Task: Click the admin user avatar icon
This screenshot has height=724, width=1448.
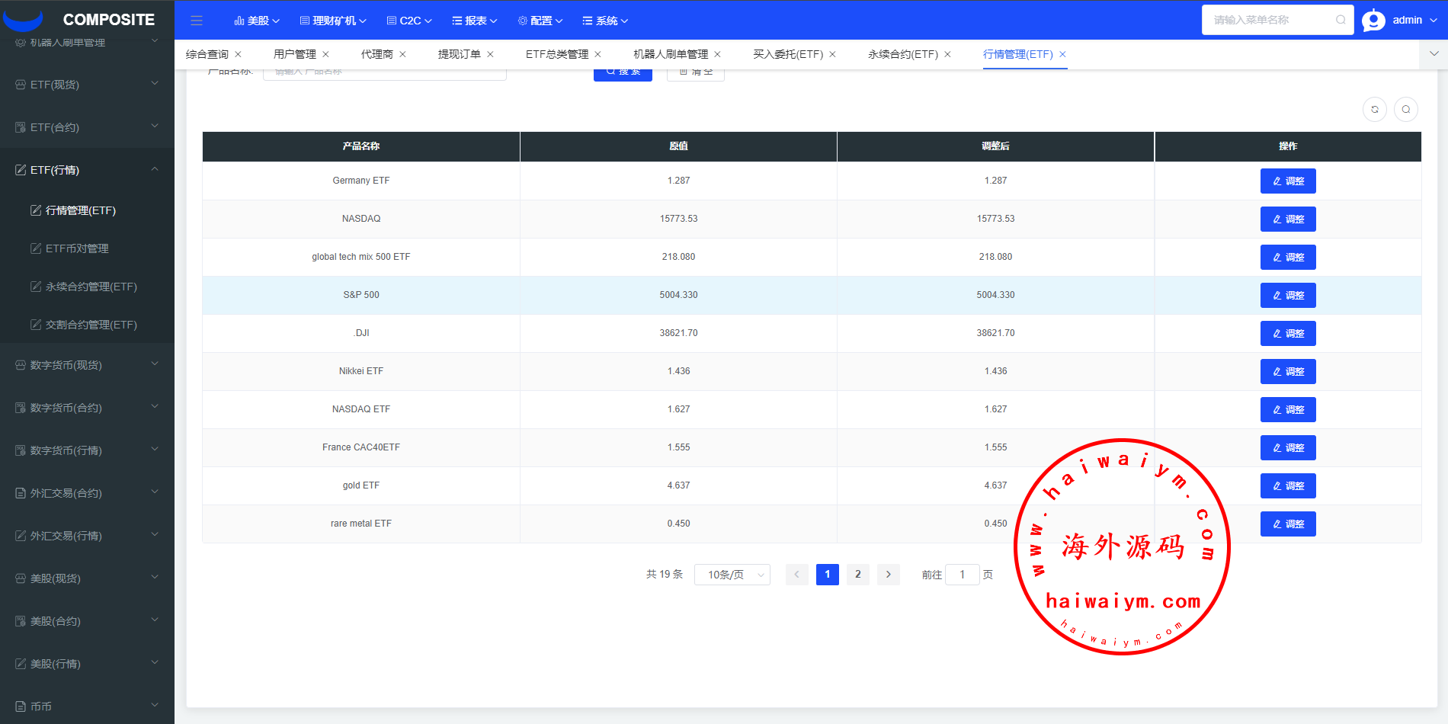Action: [1373, 21]
